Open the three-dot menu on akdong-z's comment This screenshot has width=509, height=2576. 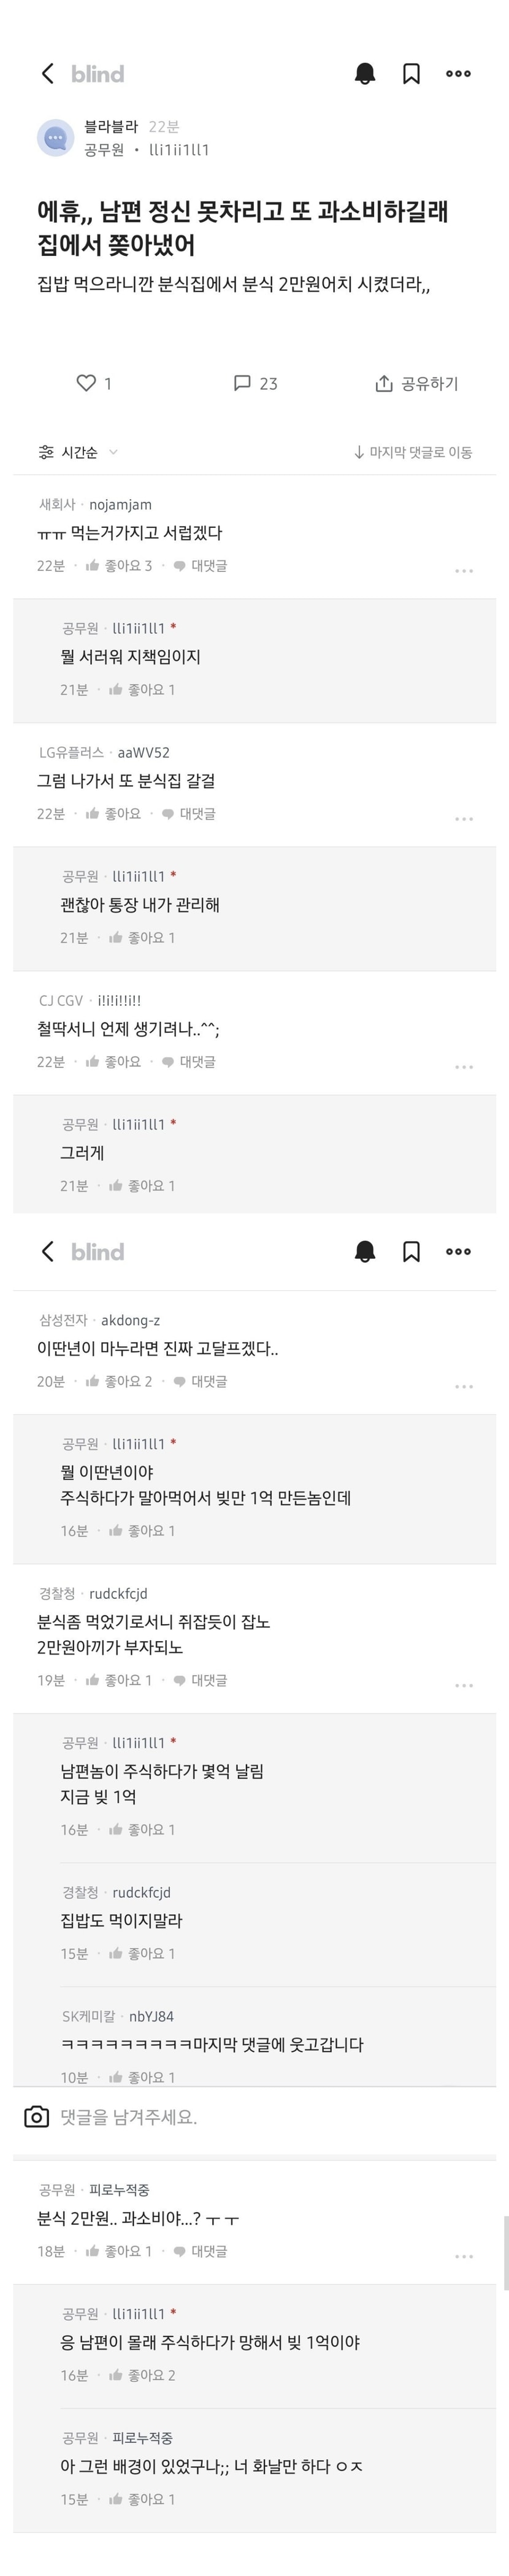click(464, 1387)
